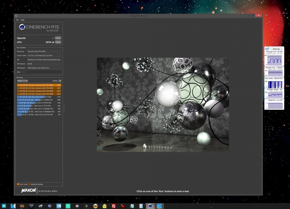Select the Intel Xeon X5650 ranking row
290x209 pixels.
coord(39,97)
